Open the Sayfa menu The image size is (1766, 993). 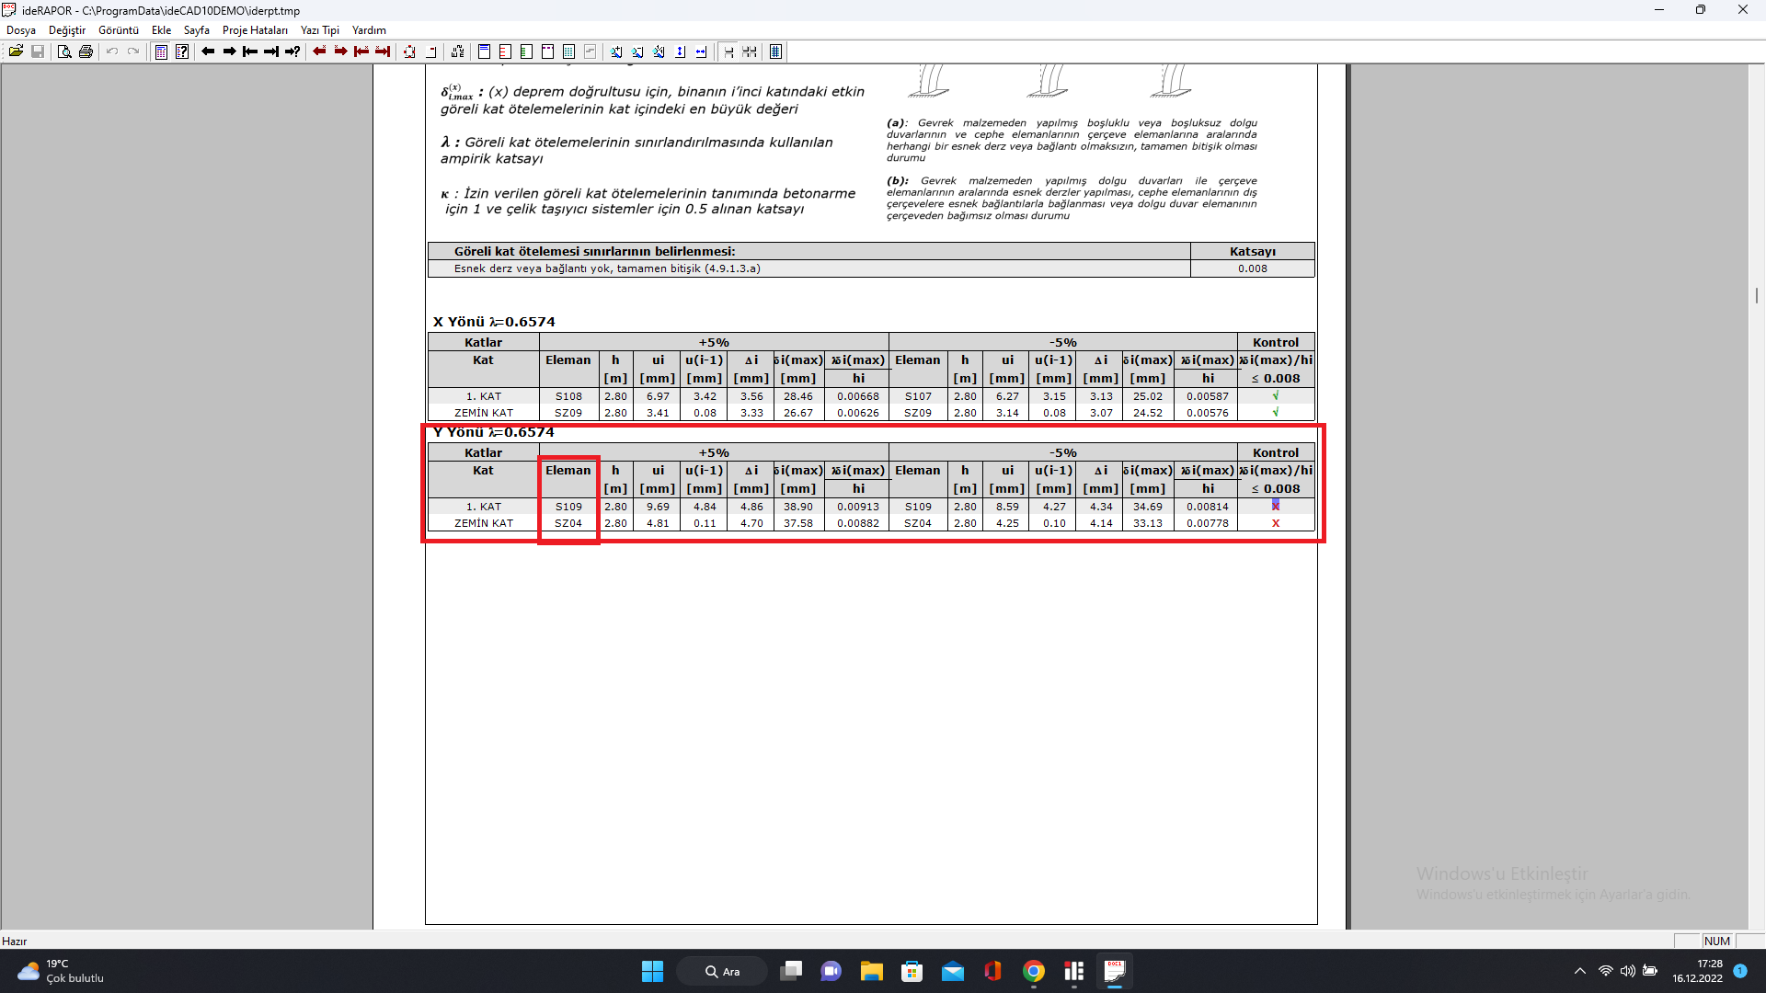point(196,30)
